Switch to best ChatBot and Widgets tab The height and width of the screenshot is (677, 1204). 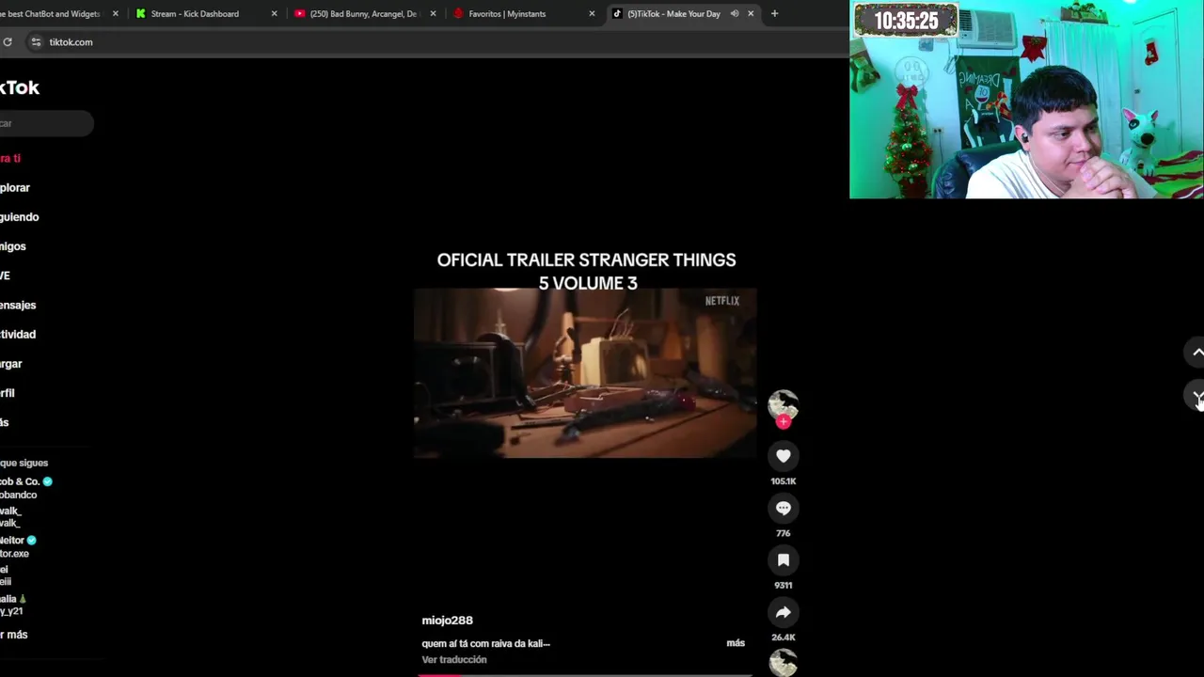point(52,13)
